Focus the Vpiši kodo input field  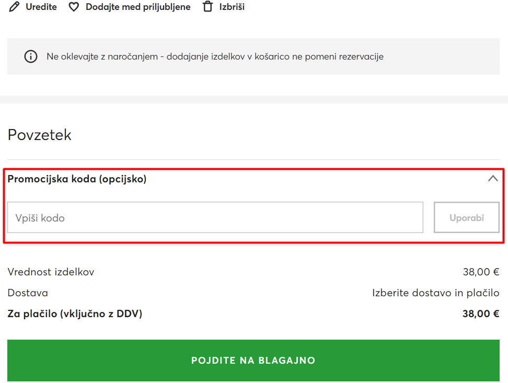(x=215, y=217)
